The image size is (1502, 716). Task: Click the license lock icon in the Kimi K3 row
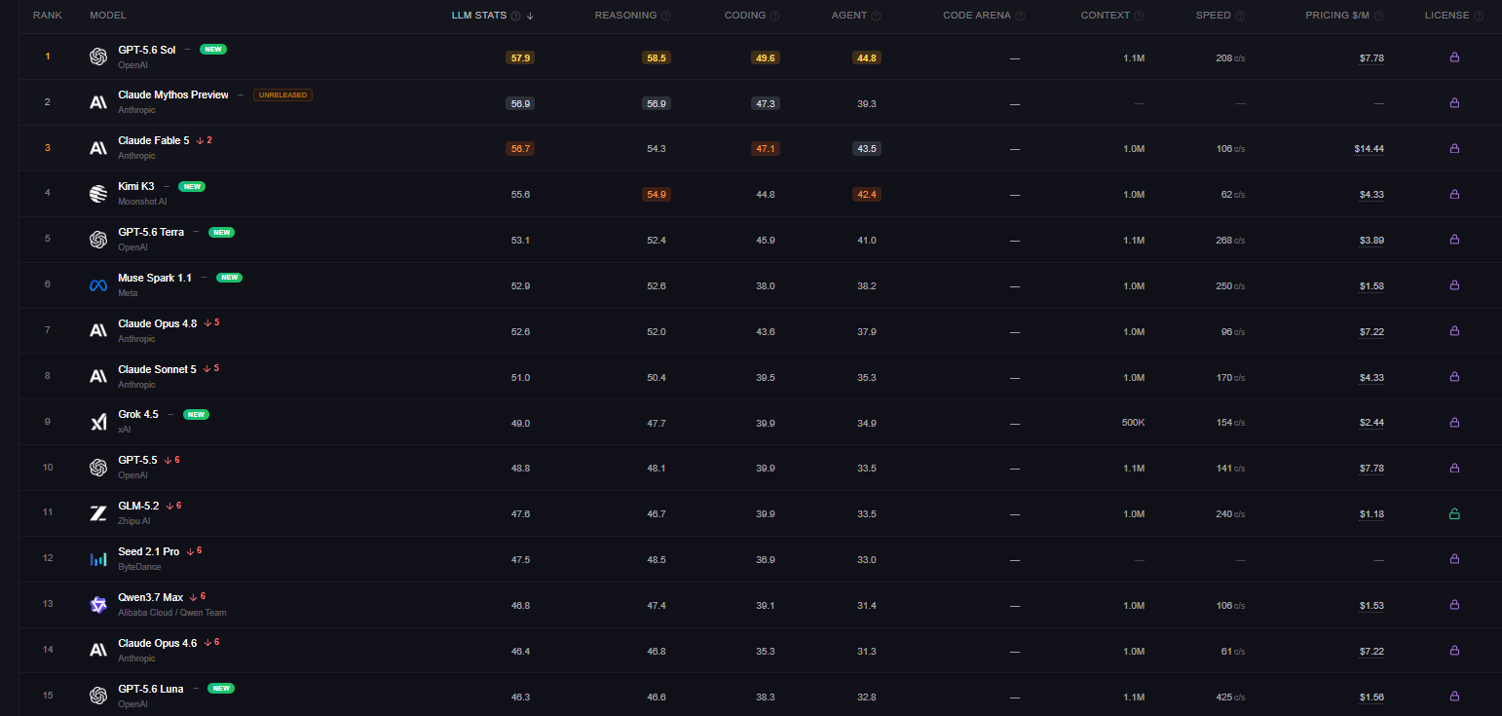1454,194
